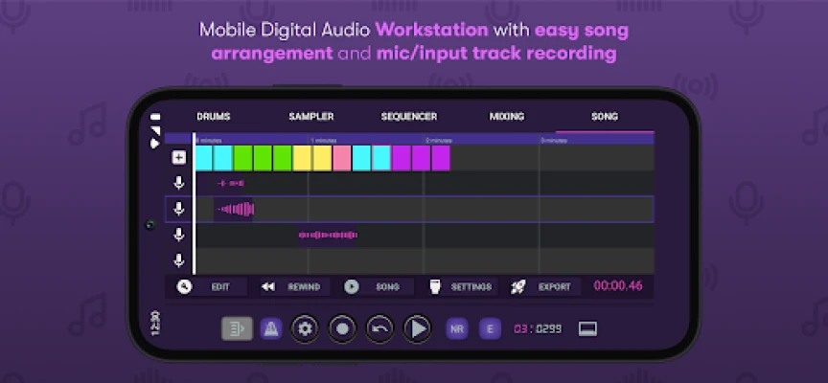828x383 pixels.
Task: Click the record button
Action: (x=342, y=329)
